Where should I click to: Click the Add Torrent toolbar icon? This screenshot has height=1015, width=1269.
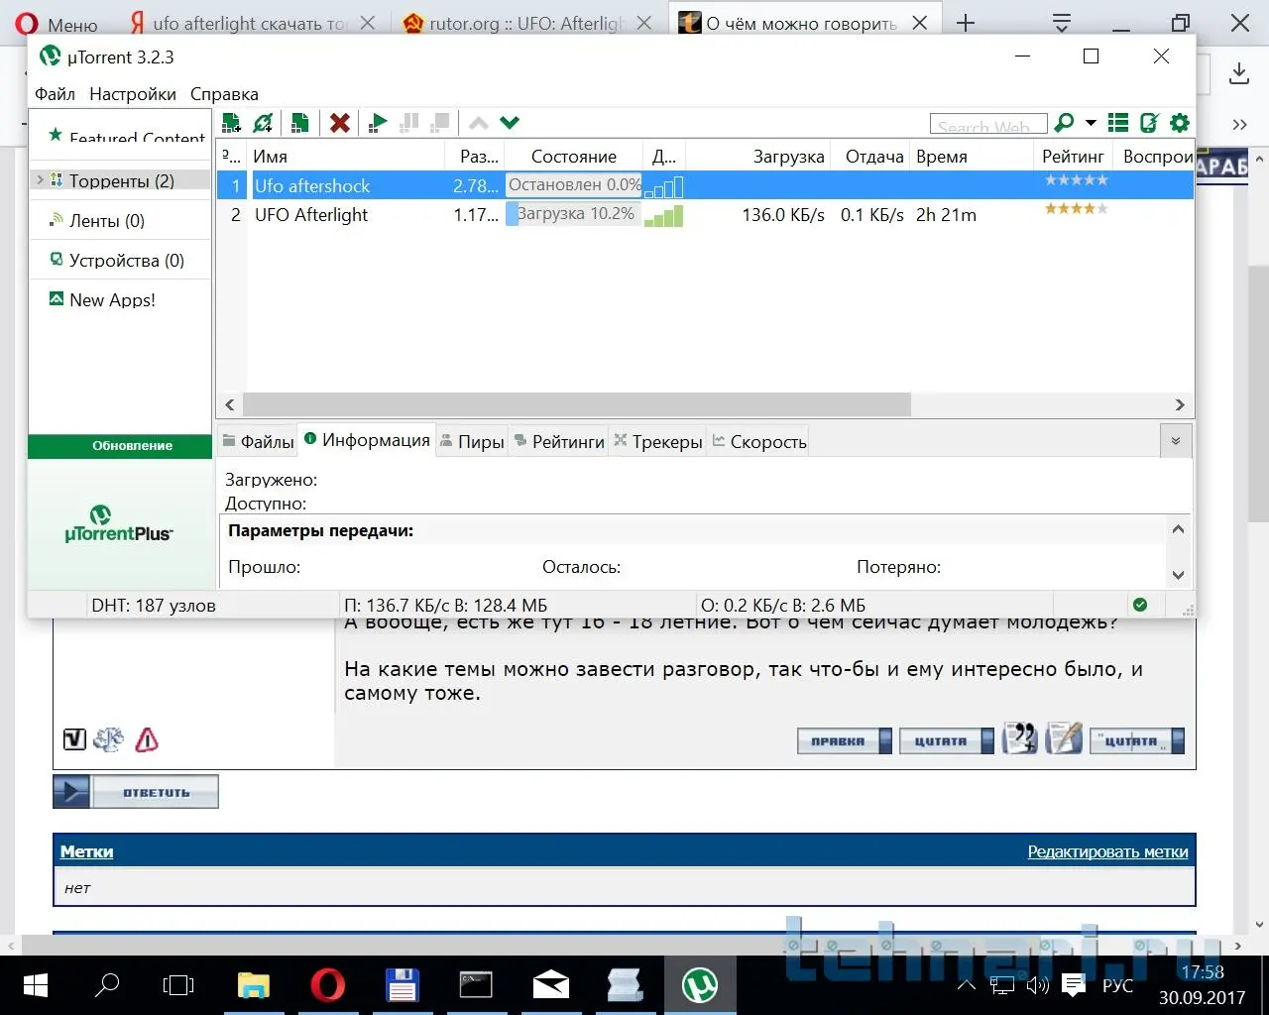point(232,123)
